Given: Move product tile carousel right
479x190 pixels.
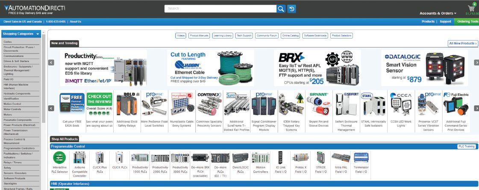Looking at the screenshot, I should pos(476,108).
